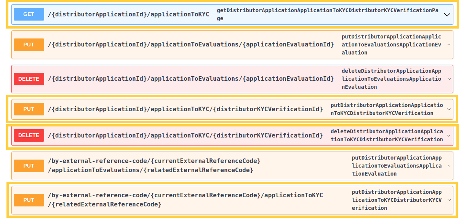The height and width of the screenshot is (219, 464).
Task: Click PUT badge for applicationToEvaluations/{applicationEvaluationId}
Action: point(29,45)
